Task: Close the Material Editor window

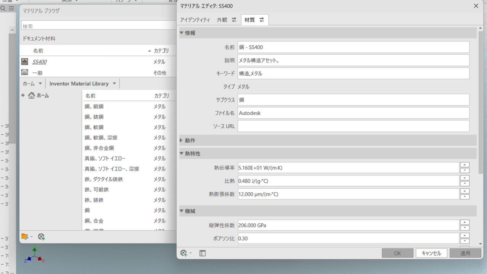Action: click(476, 6)
